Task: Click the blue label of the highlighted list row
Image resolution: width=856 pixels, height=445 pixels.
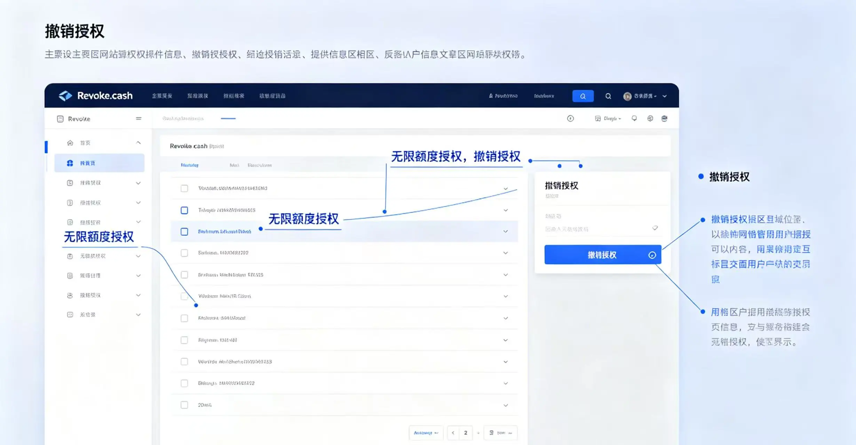Action: pos(224,231)
